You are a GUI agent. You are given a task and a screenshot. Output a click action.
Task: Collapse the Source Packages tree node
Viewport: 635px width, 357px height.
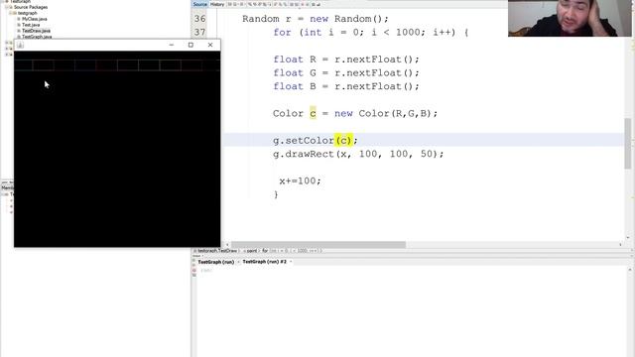click(7, 7)
